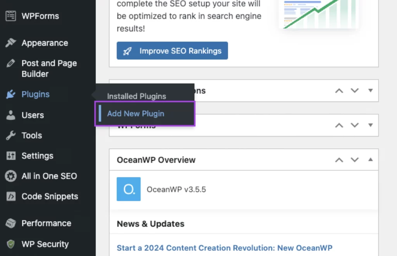Viewport: 397px width, 256px height.
Task: Click the Code Snippets icon
Action: 11,196
